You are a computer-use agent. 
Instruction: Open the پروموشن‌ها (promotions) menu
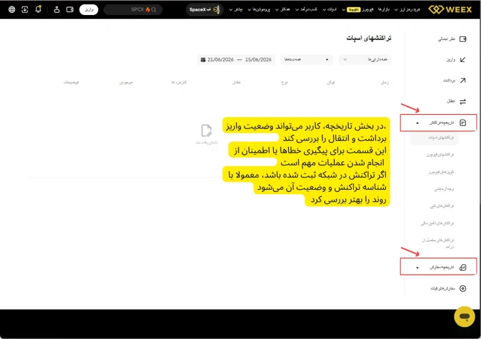259,9
